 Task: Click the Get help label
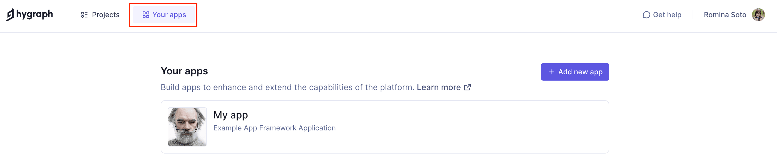point(667,14)
